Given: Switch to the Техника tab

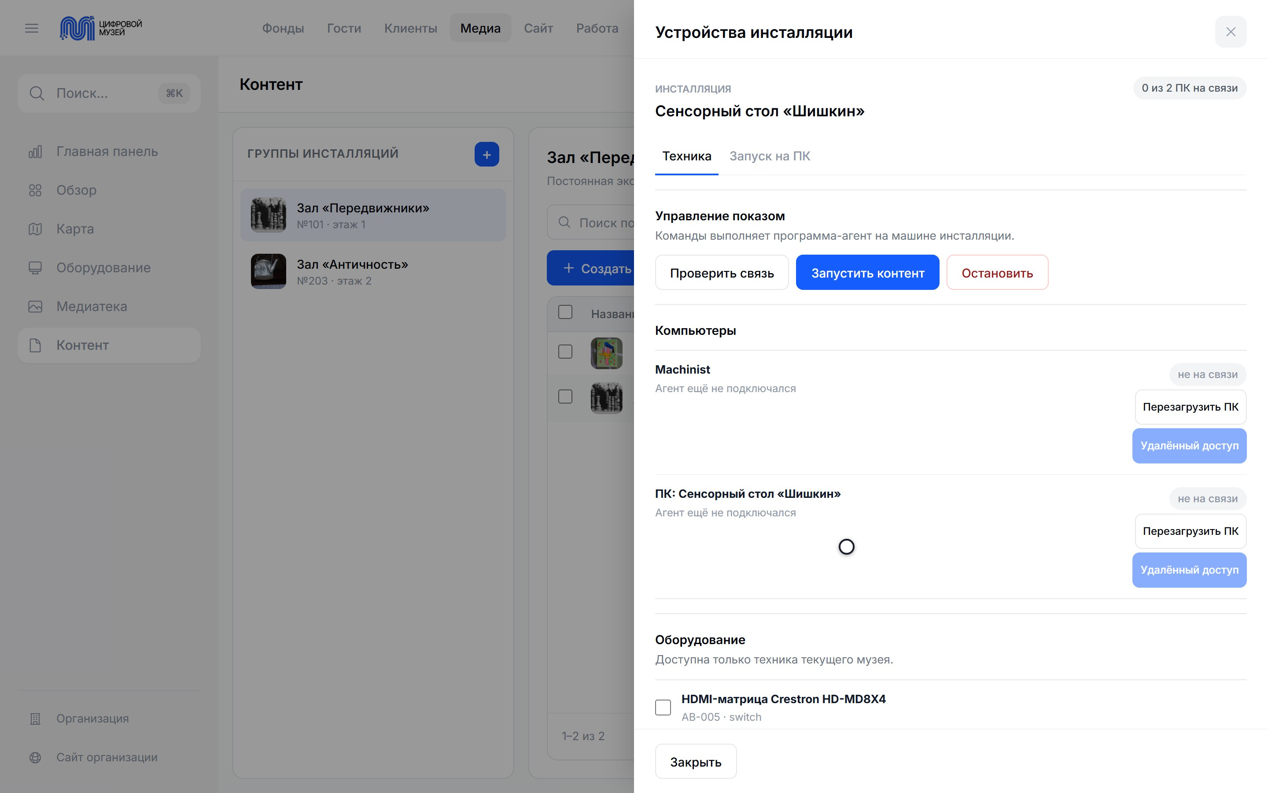Looking at the screenshot, I should coord(686,156).
